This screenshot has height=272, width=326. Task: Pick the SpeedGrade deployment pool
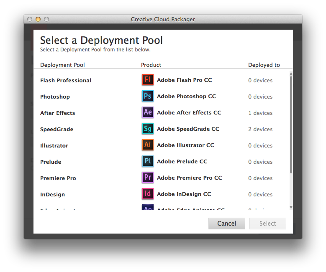click(57, 129)
